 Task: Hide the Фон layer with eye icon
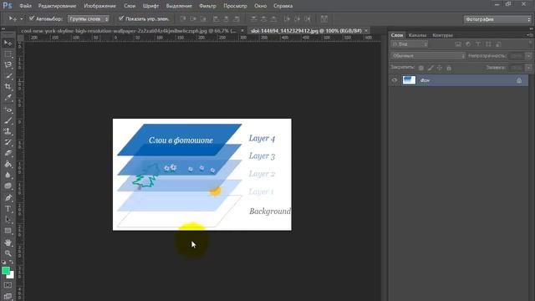pos(395,80)
